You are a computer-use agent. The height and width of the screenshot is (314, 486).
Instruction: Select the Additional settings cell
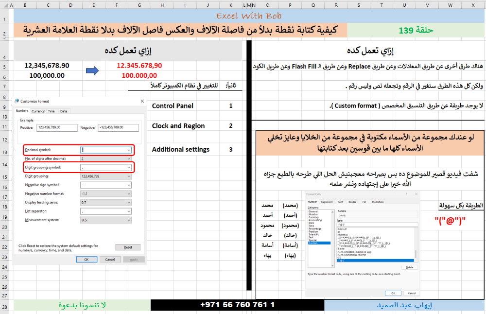(x=181, y=149)
